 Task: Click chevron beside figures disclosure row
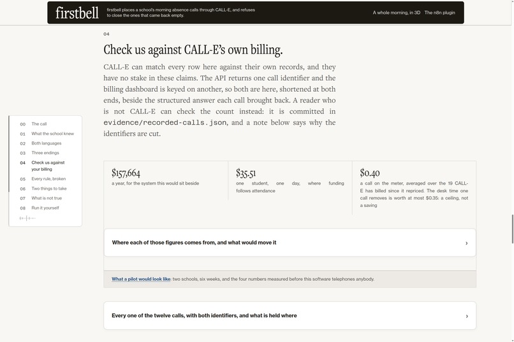pos(466,243)
